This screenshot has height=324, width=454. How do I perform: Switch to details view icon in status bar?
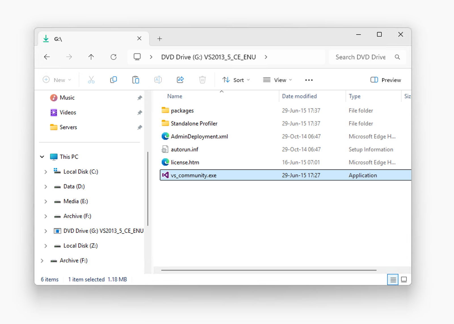393,280
